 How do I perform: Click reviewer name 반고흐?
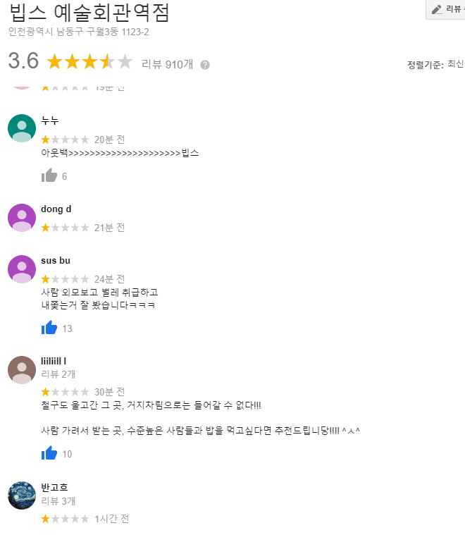coord(54,488)
